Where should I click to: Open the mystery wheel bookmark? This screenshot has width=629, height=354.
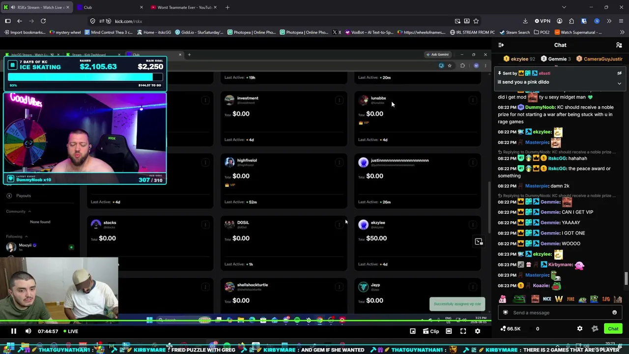(x=65, y=32)
